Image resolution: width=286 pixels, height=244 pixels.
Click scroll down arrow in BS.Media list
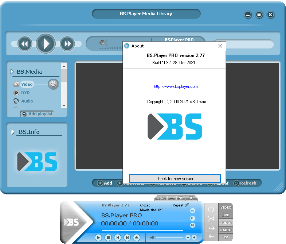pyautogui.click(x=64, y=105)
